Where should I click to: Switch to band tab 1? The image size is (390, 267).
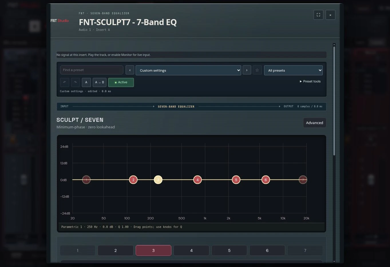point(78,250)
